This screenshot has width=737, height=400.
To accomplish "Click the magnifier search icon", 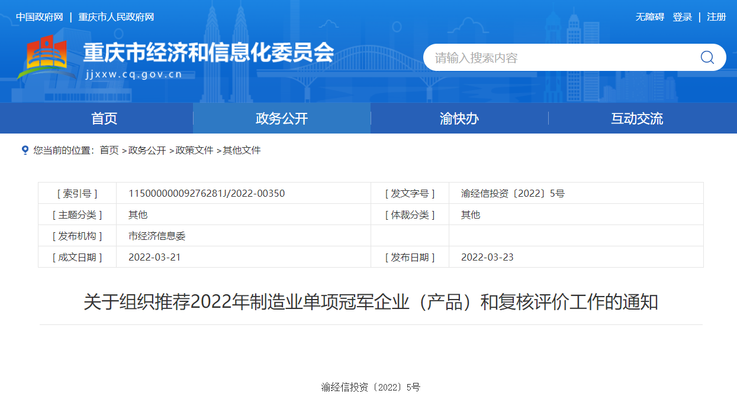I will click(x=707, y=57).
